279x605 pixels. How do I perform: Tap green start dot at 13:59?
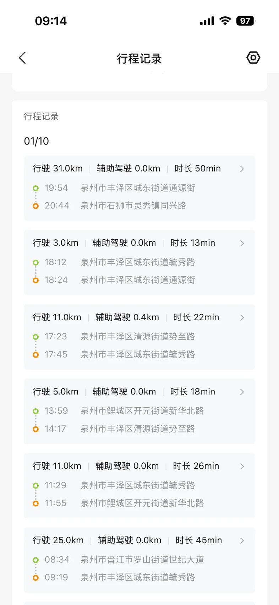[x=35, y=411]
